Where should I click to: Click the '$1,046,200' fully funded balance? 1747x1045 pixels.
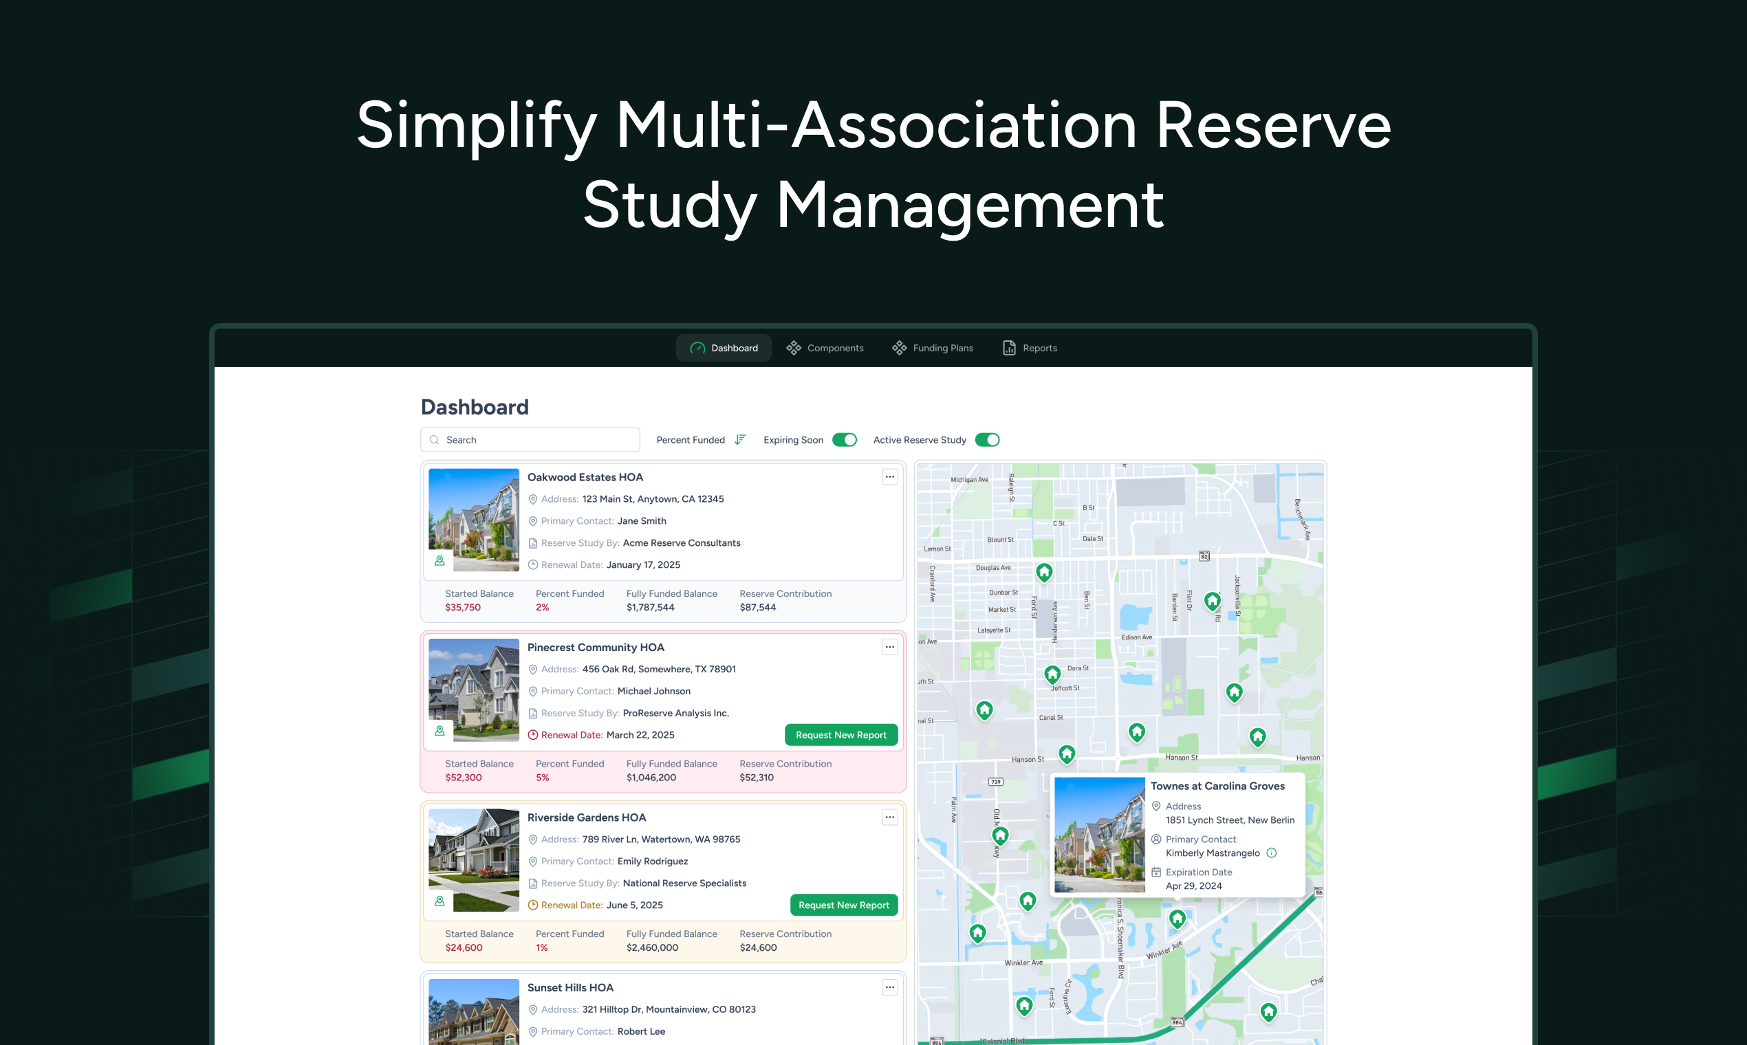tap(651, 778)
